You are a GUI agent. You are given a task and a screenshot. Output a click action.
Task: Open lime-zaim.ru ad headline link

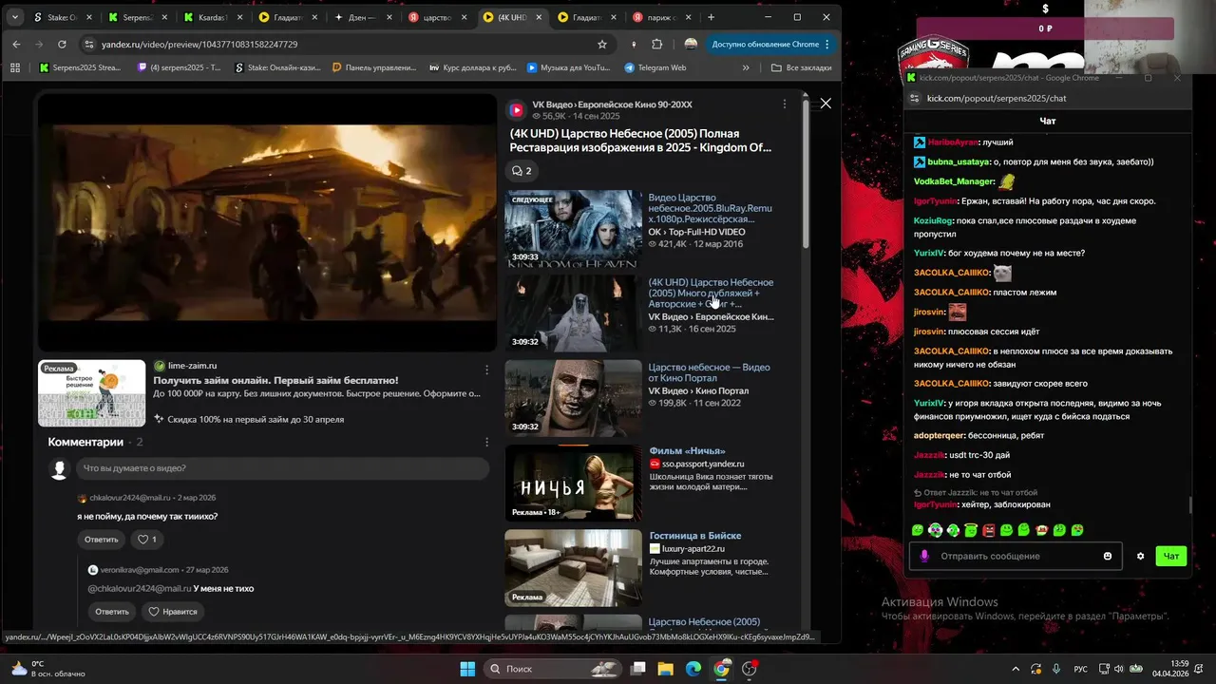(275, 380)
